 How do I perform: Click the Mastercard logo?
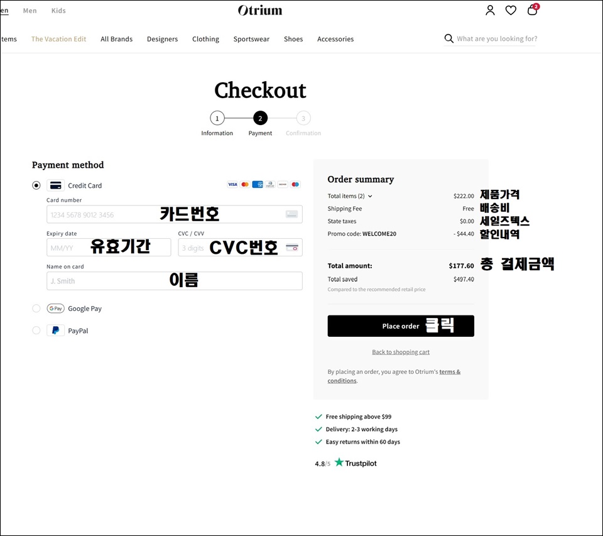(x=245, y=184)
